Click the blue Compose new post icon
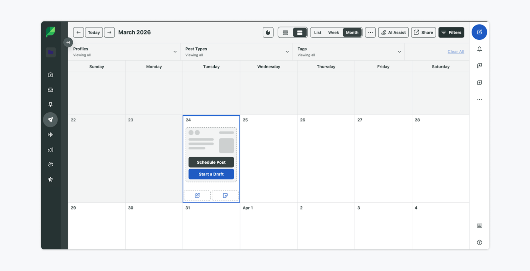The image size is (530, 271). 479,32
